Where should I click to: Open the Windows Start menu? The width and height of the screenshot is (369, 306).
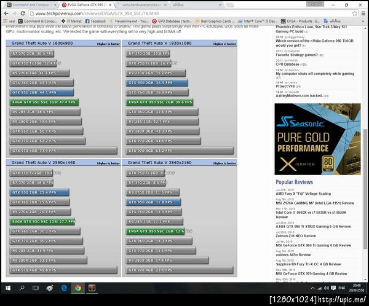coord(8,288)
